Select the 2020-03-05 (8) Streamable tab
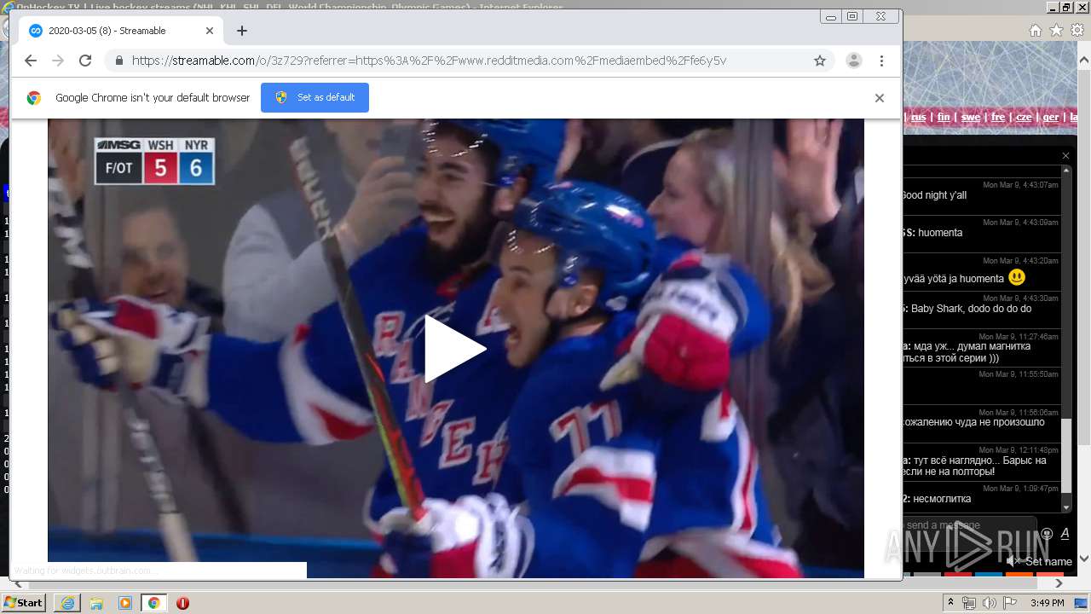This screenshot has width=1091, height=614. (119, 31)
